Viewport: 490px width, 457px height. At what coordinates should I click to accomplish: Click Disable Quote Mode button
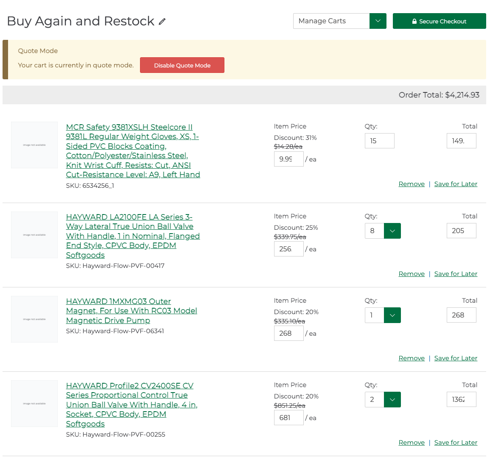coord(182,65)
